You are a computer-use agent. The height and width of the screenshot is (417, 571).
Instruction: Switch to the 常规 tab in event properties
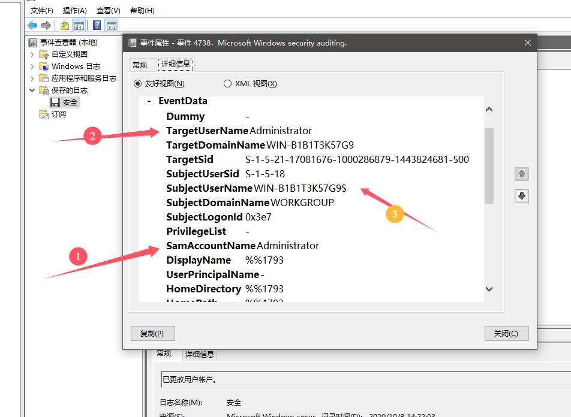(x=140, y=65)
